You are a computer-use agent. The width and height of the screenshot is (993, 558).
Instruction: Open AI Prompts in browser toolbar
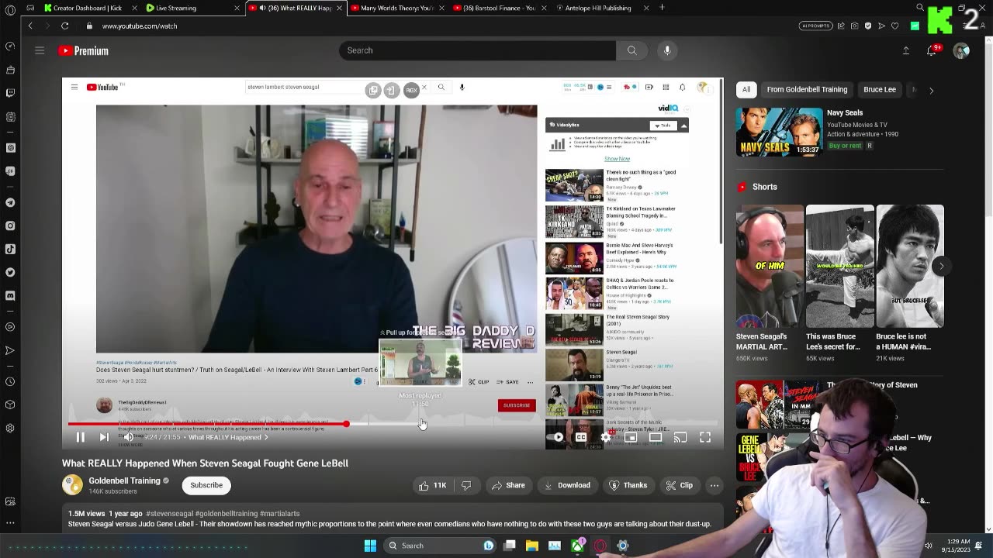[815, 26]
